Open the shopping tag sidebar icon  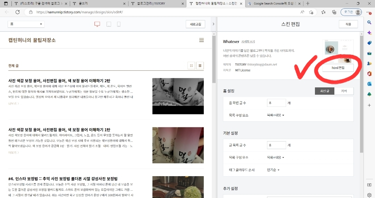point(369,43)
